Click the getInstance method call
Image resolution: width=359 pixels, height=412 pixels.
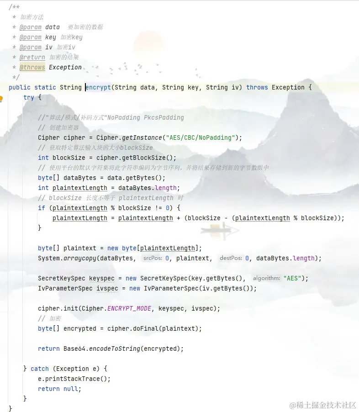pyautogui.click(x=142, y=137)
